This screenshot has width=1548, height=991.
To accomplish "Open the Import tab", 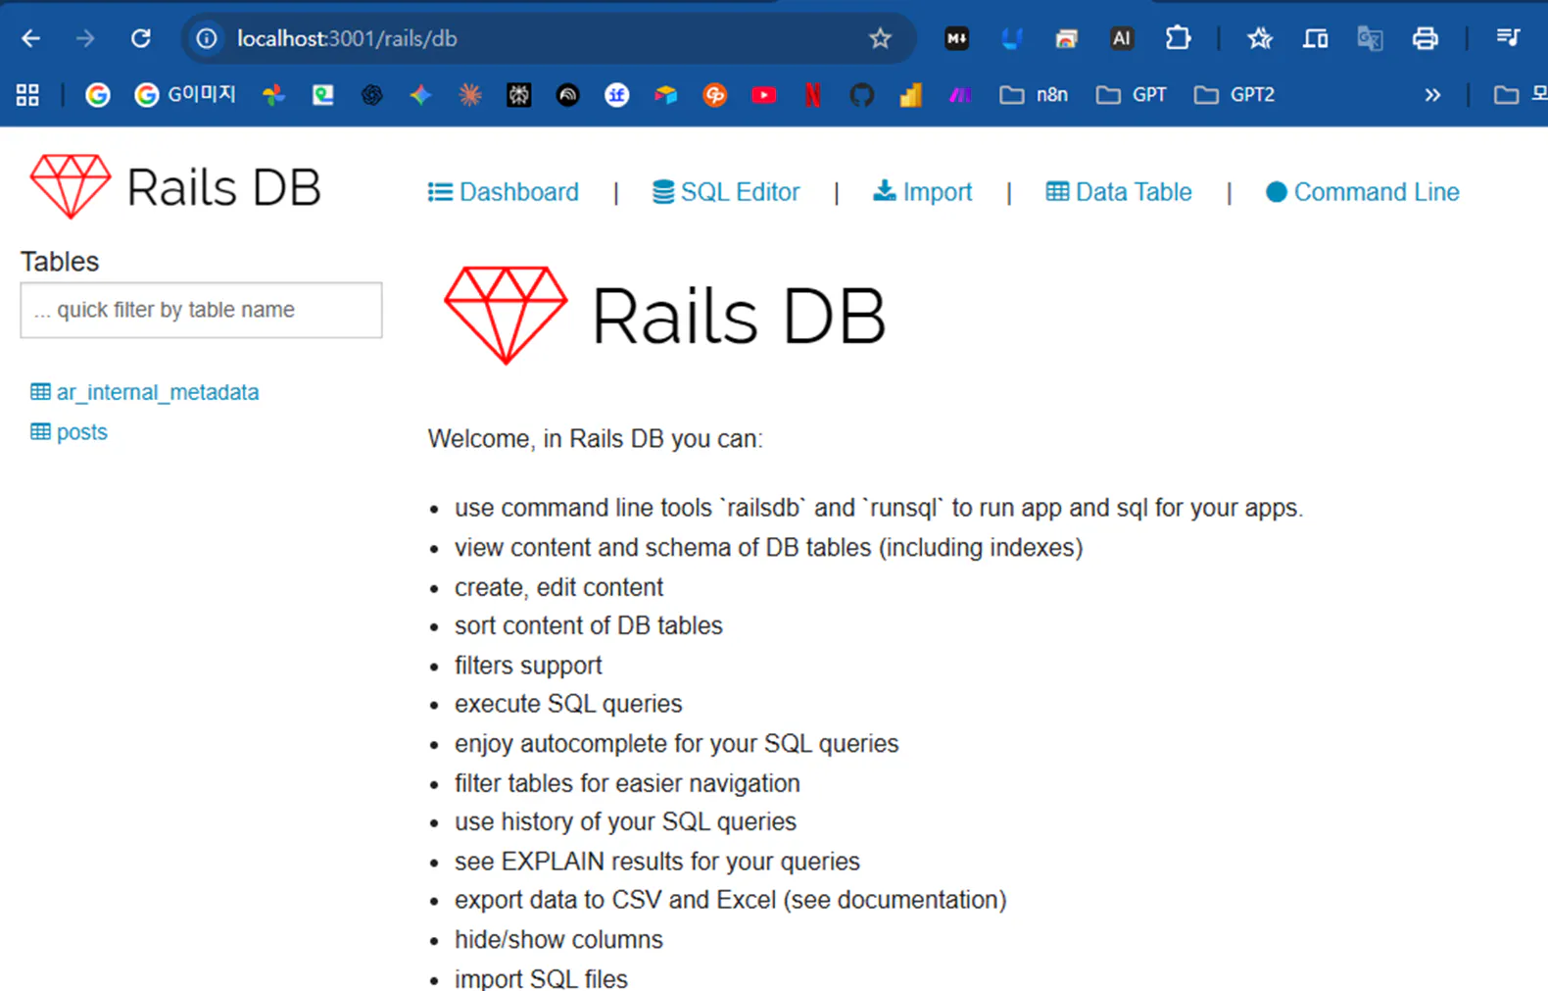I will pyautogui.click(x=922, y=192).
